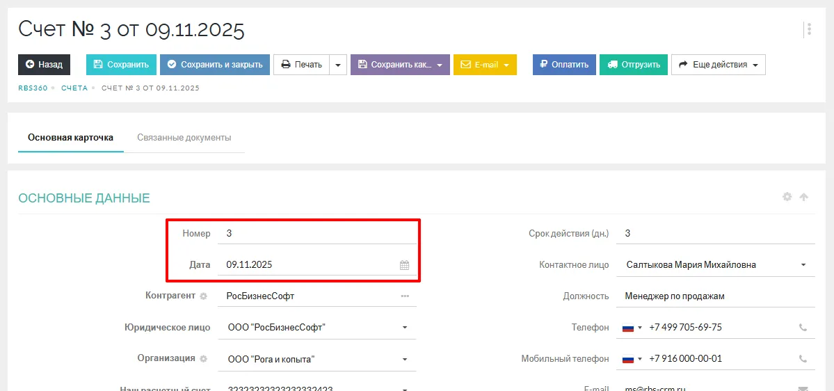Open the Еще действия menu
This screenshot has width=834, height=391.
(718, 65)
